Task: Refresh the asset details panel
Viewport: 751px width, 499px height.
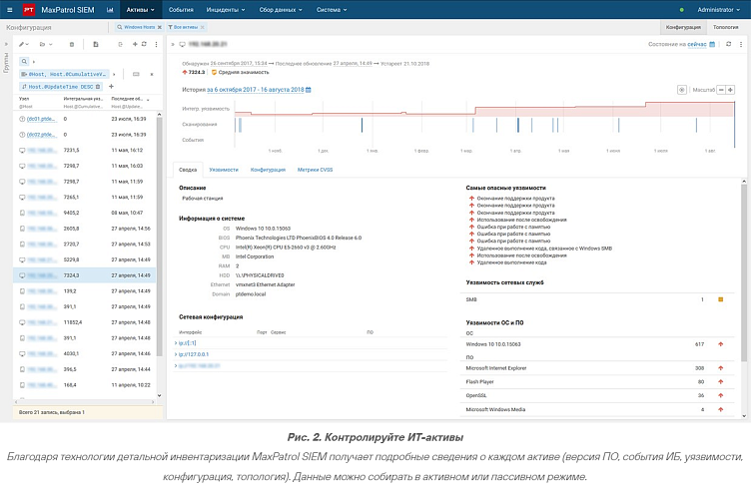Action: [728, 44]
